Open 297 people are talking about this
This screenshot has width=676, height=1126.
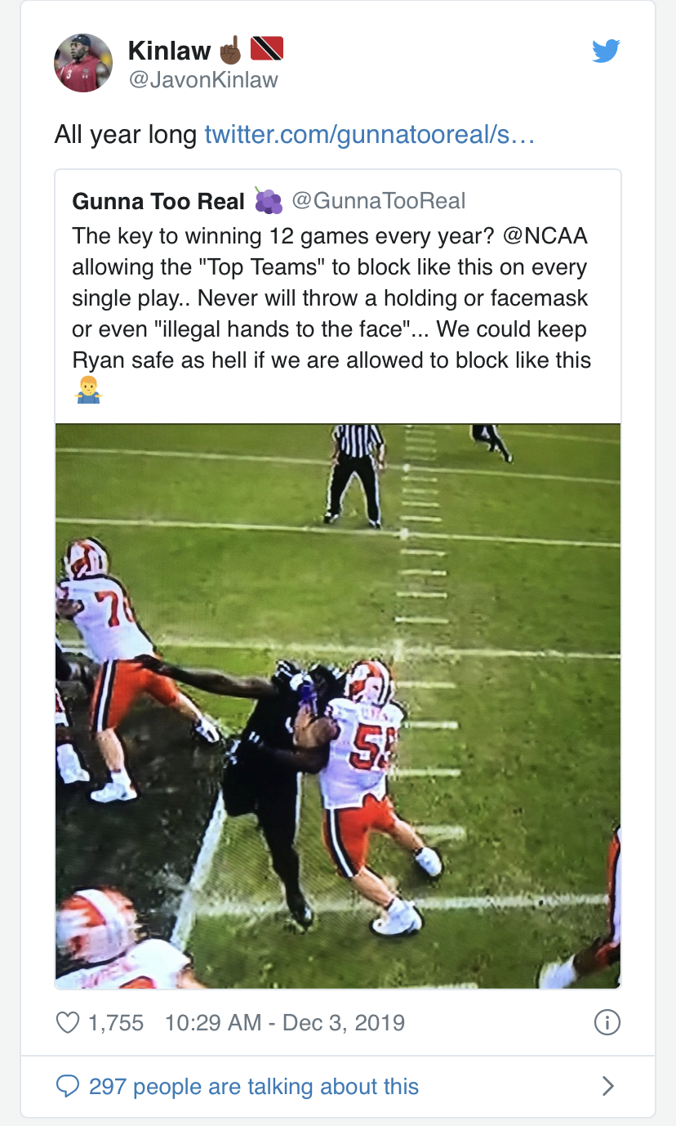(x=253, y=1087)
